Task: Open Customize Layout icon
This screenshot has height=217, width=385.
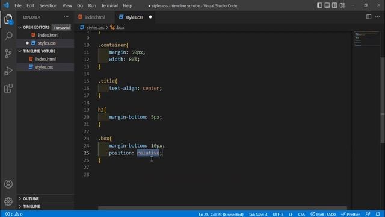Action: tap(342, 5)
